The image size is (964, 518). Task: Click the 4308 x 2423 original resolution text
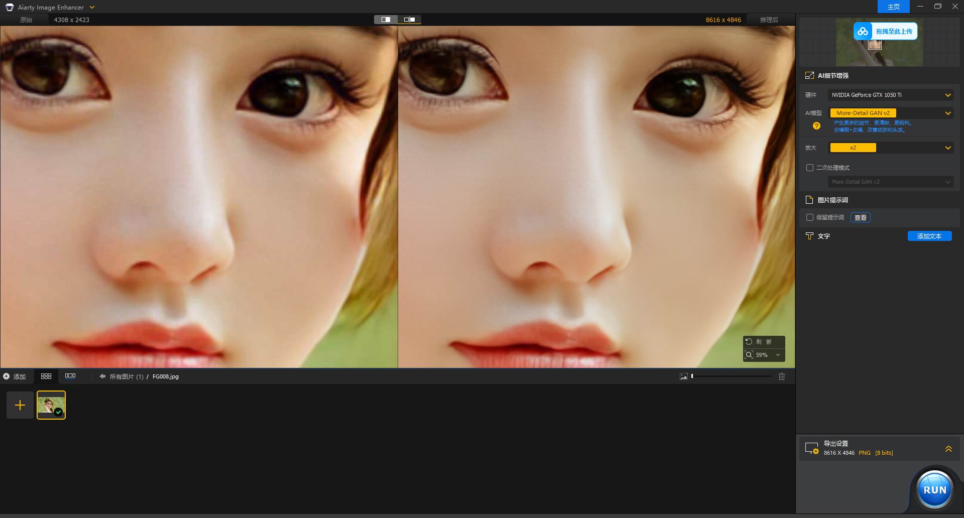(72, 20)
